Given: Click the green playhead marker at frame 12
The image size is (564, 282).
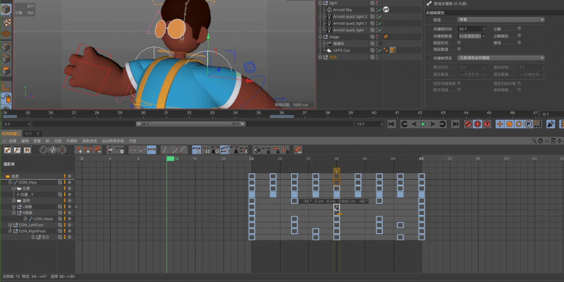Looking at the screenshot, I should click(170, 159).
